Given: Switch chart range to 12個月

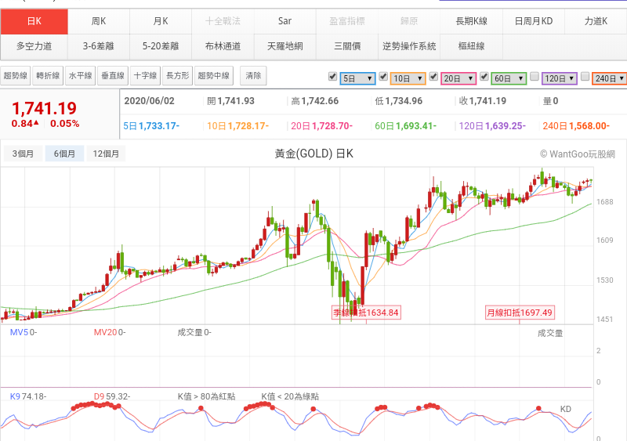Looking at the screenshot, I should (105, 154).
